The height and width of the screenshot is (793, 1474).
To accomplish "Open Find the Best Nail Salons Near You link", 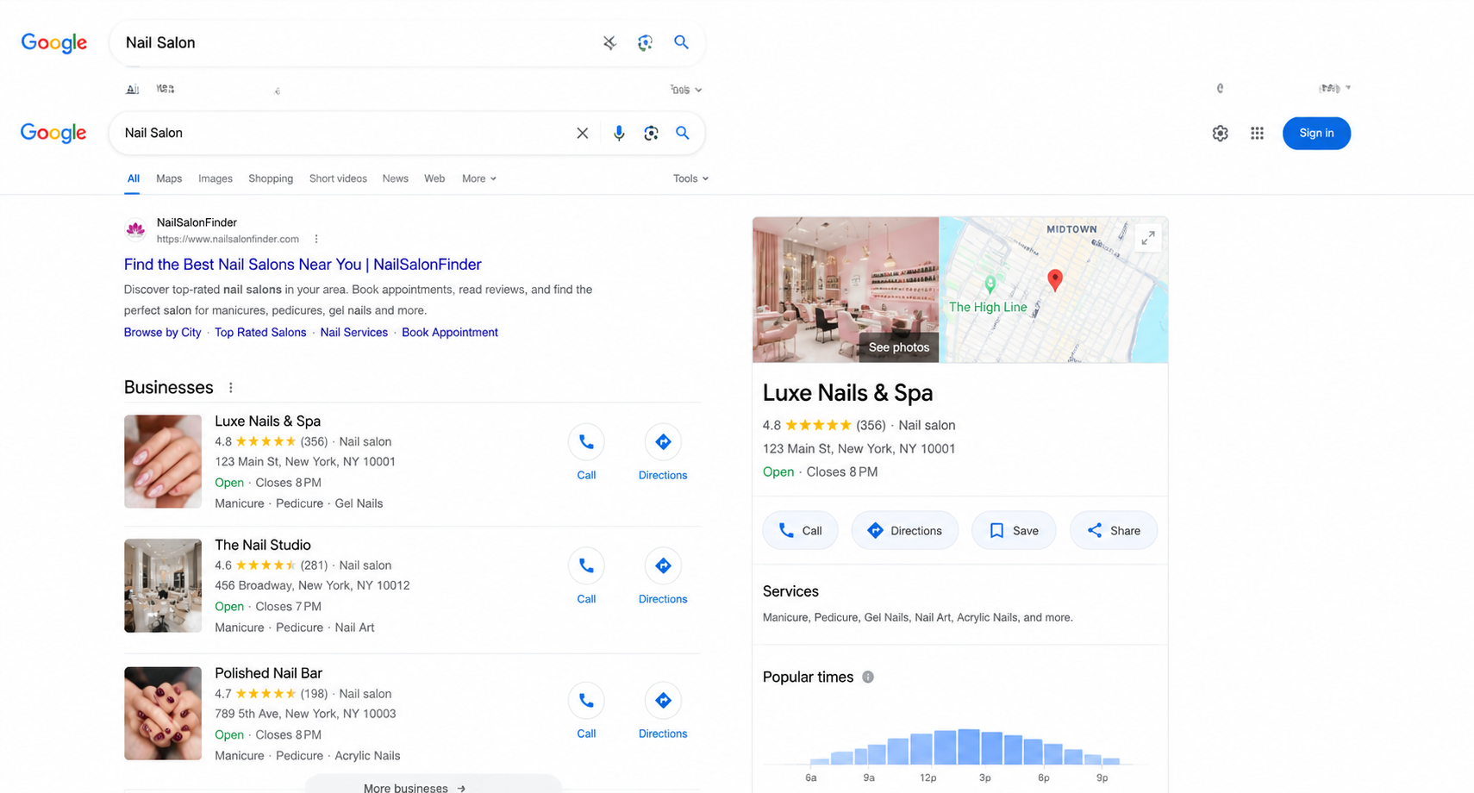I will (x=303, y=265).
